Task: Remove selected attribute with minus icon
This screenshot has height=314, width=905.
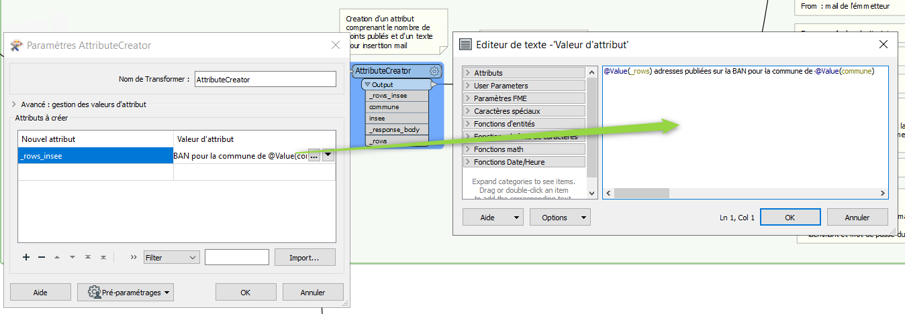Action: pos(42,257)
